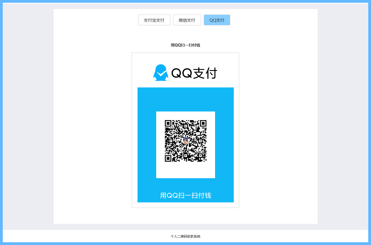Switch to the 支付宝支付 tab

(x=154, y=20)
